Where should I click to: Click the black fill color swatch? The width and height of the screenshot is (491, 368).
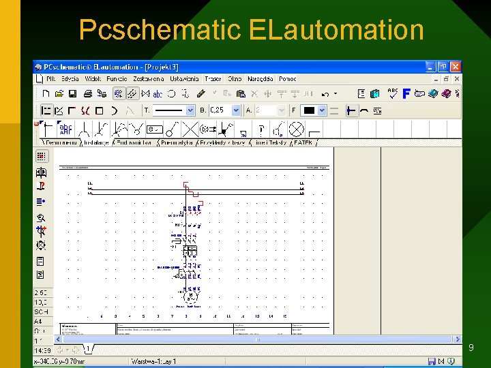click(x=309, y=110)
